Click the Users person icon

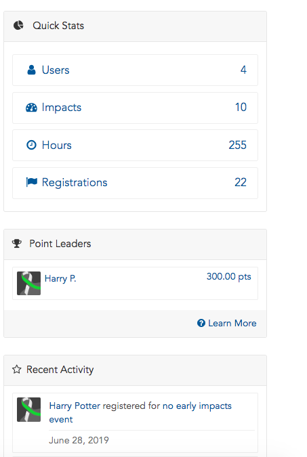(31, 70)
